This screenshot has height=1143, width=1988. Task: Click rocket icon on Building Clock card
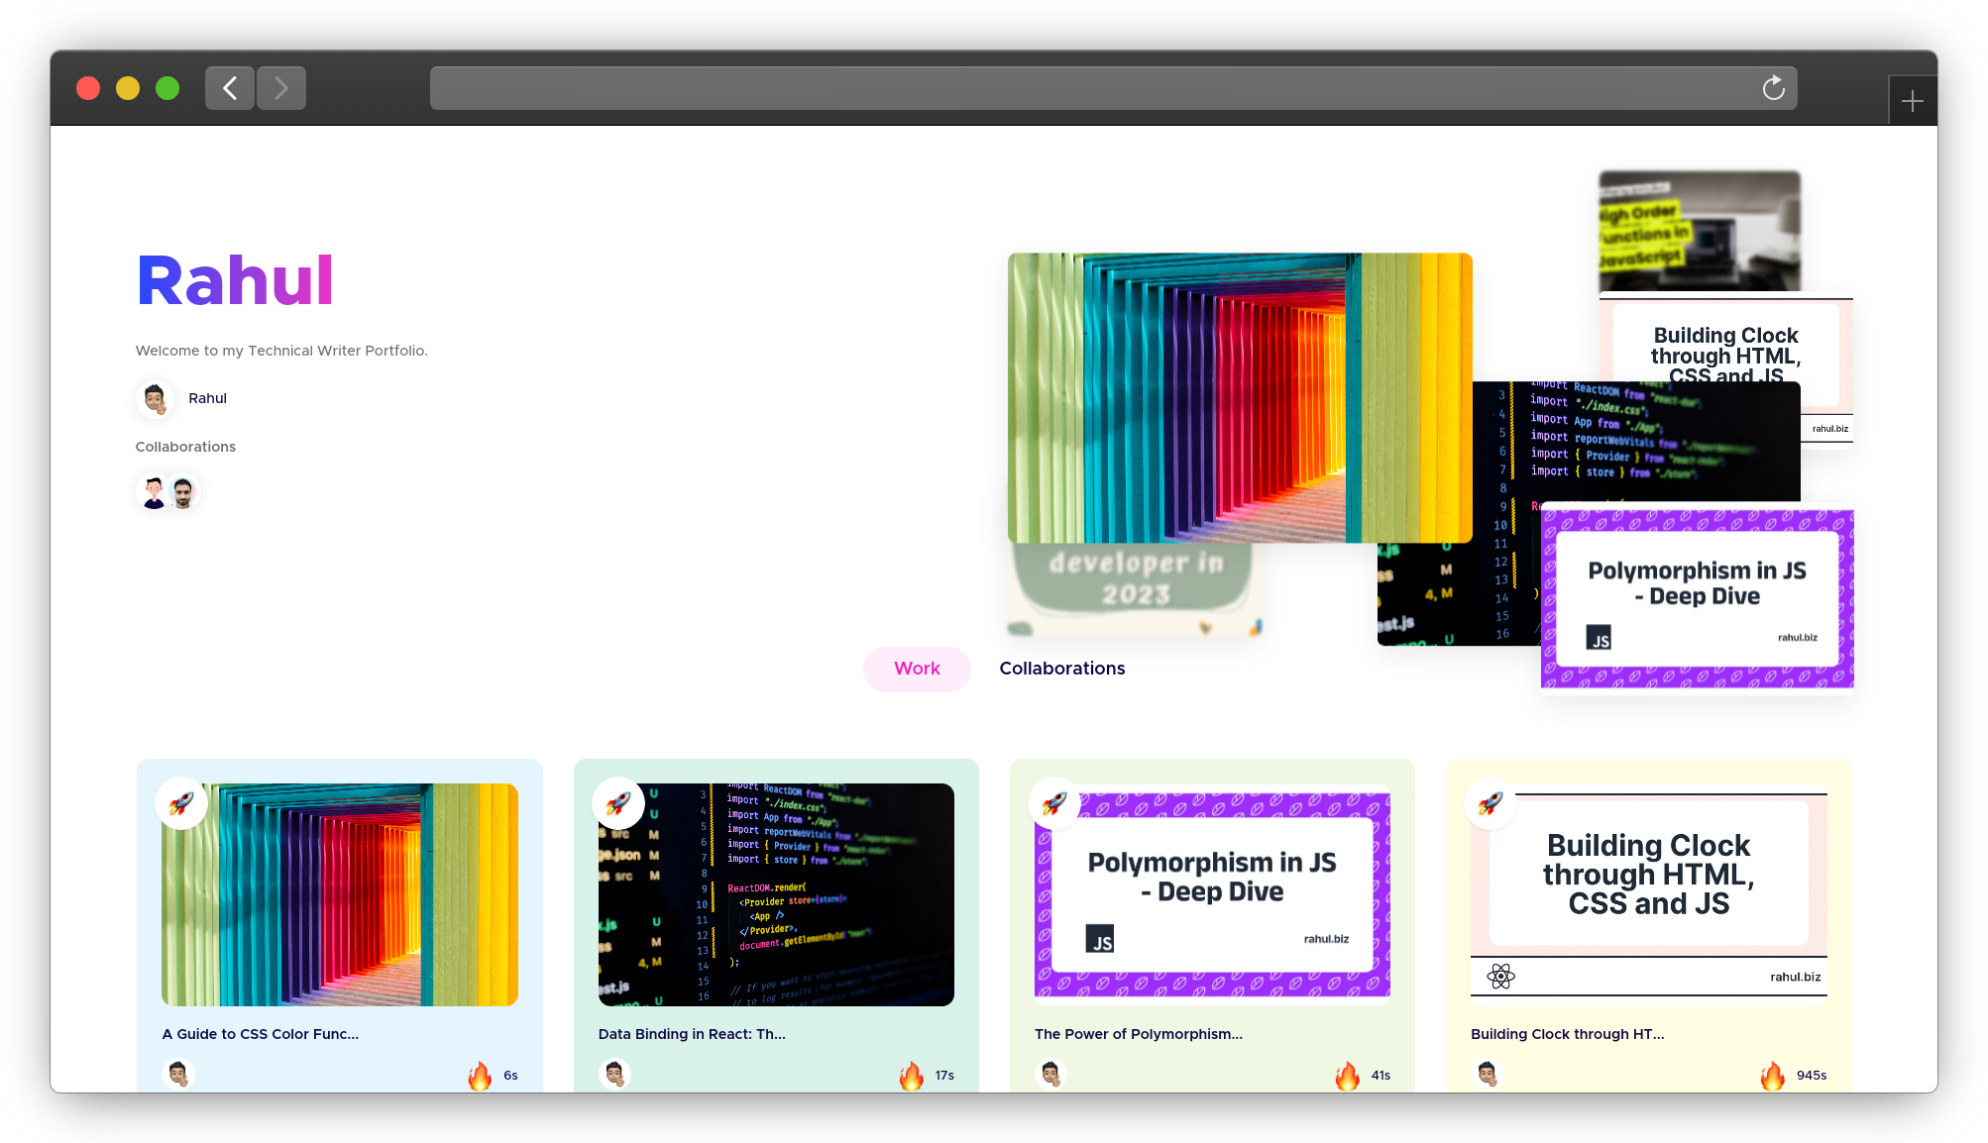[x=1491, y=803]
